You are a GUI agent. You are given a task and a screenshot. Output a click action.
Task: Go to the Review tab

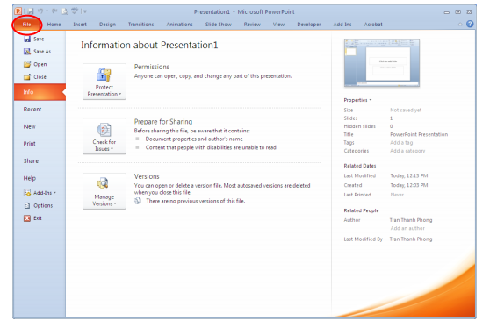click(x=252, y=25)
